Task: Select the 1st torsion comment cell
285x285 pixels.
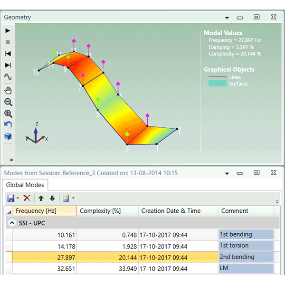Action: (246, 246)
